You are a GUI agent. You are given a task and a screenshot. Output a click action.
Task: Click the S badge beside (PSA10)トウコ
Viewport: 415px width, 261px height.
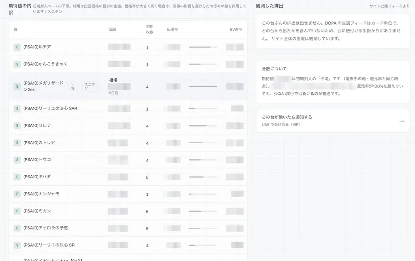pos(17,160)
